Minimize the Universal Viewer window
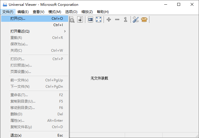The height and width of the screenshot is (138, 199). 166,4
